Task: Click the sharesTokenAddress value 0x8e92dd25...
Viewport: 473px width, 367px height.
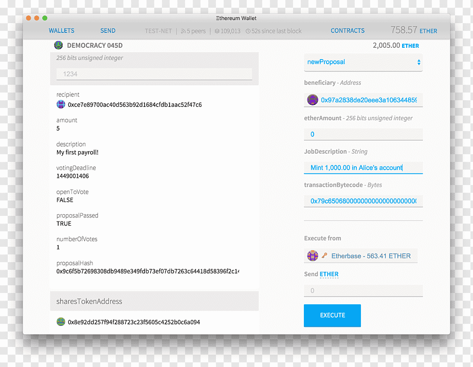Action: click(134, 322)
